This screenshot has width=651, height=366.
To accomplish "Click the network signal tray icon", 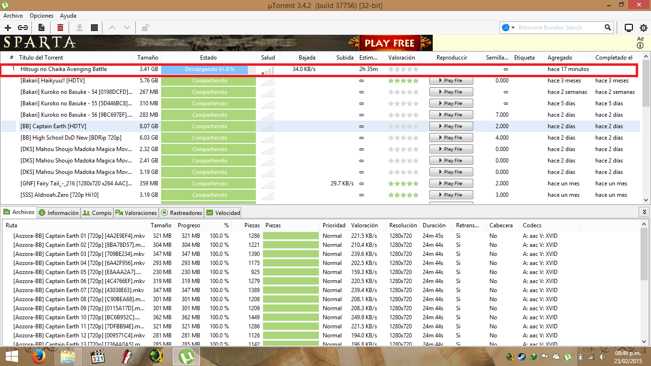I will coord(590,356).
